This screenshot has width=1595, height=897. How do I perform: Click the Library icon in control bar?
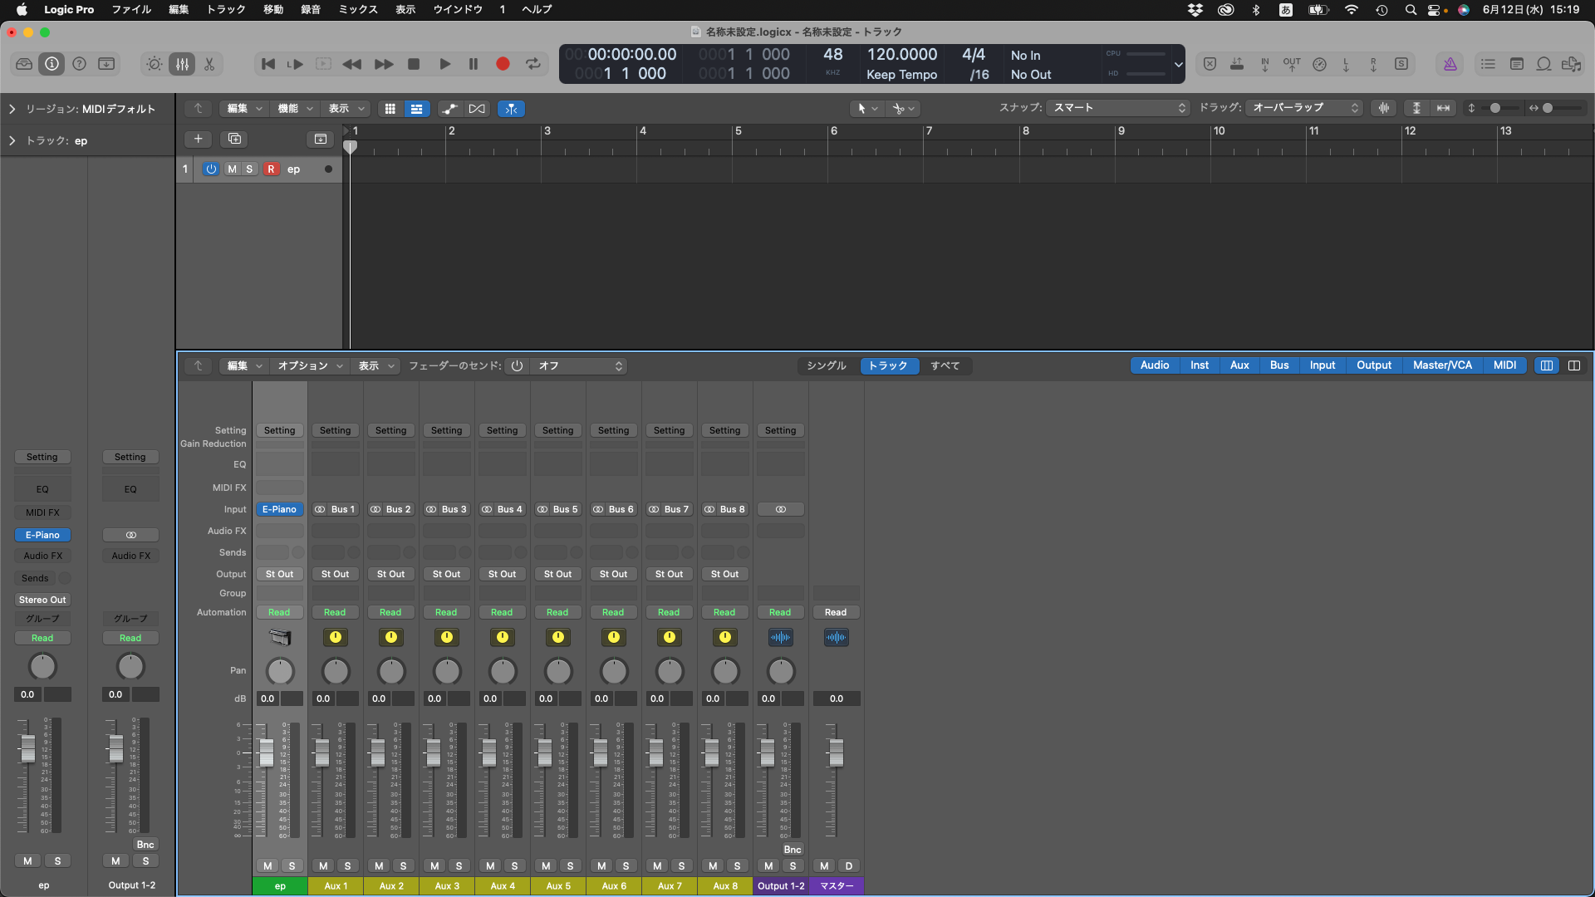(x=24, y=64)
